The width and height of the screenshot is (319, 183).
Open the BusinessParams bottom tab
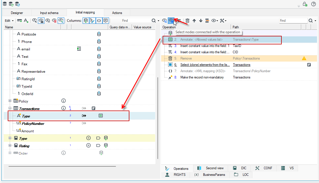(x=210, y=175)
